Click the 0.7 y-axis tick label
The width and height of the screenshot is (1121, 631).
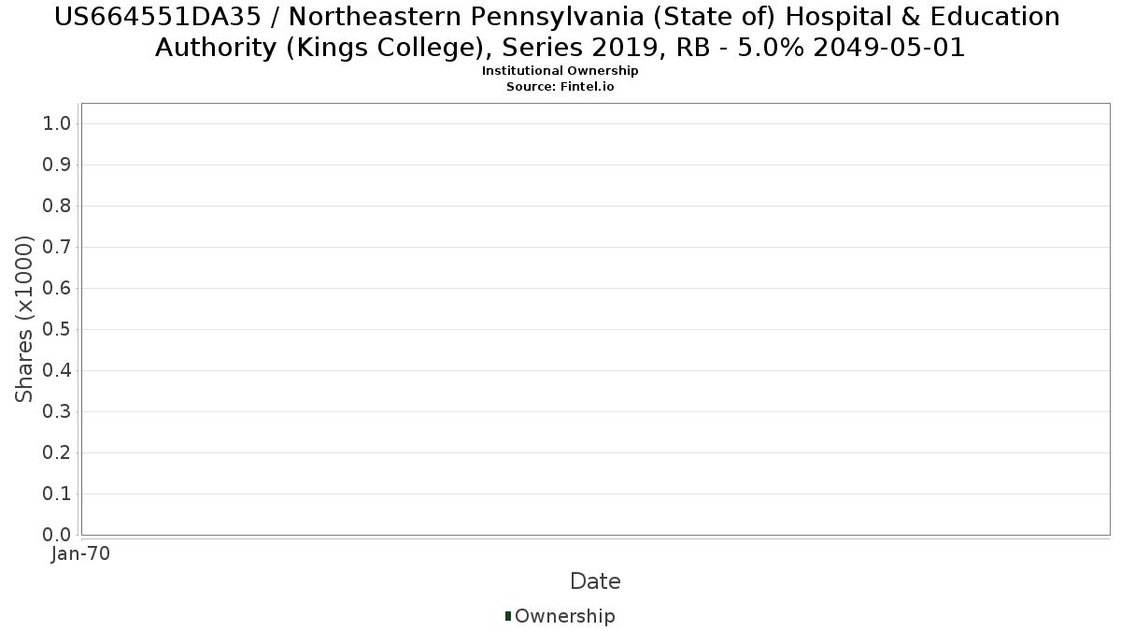pyautogui.click(x=57, y=247)
